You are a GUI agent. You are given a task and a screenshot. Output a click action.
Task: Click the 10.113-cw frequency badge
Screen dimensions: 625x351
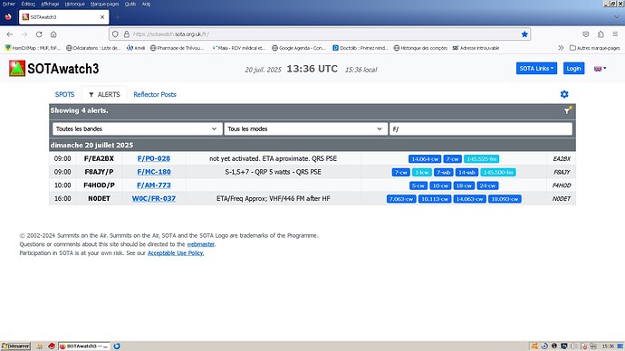pos(435,199)
